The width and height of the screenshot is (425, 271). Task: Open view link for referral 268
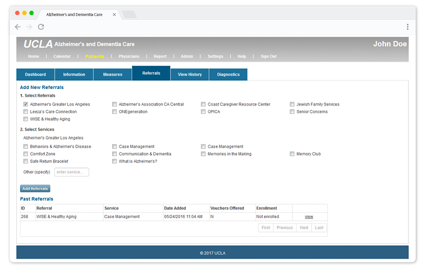click(309, 217)
